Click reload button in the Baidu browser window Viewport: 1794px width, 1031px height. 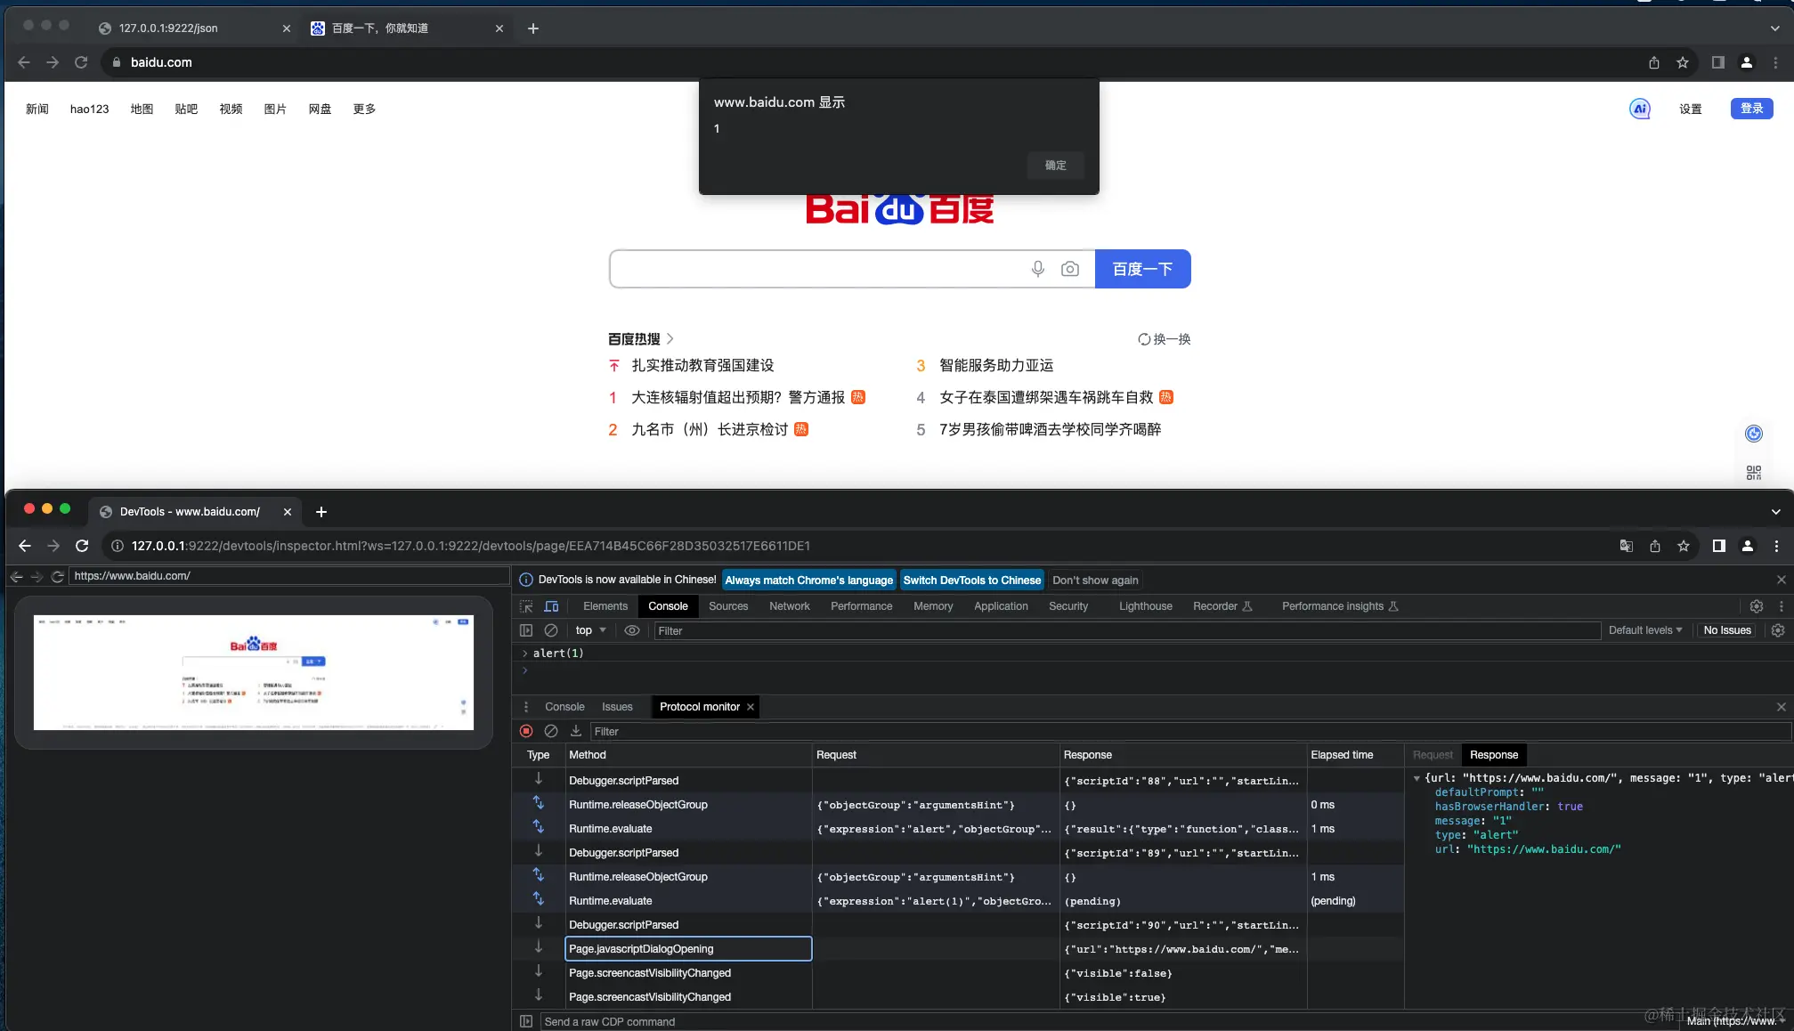(81, 62)
